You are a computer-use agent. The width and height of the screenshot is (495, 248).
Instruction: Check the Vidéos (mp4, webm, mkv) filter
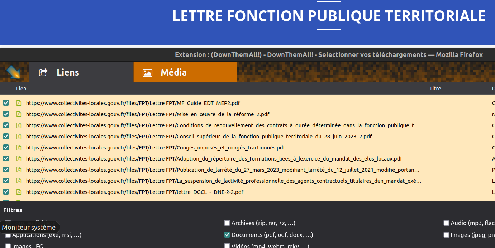[x=227, y=246]
